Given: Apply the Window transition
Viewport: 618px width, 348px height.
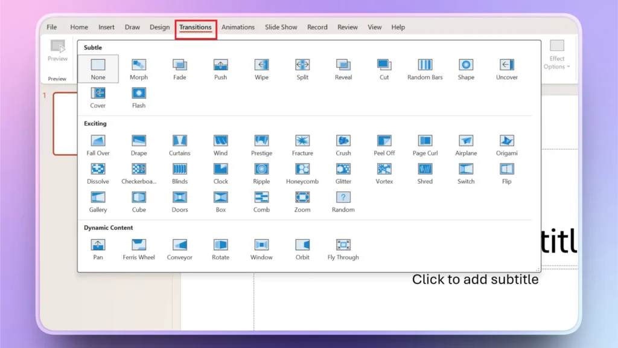Looking at the screenshot, I should point(262,250).
